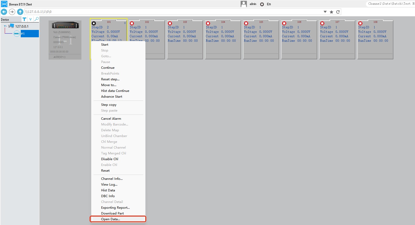
Task: Click the Channel\Date\Batch\Test search box
Action: click(x=391, y=4)
